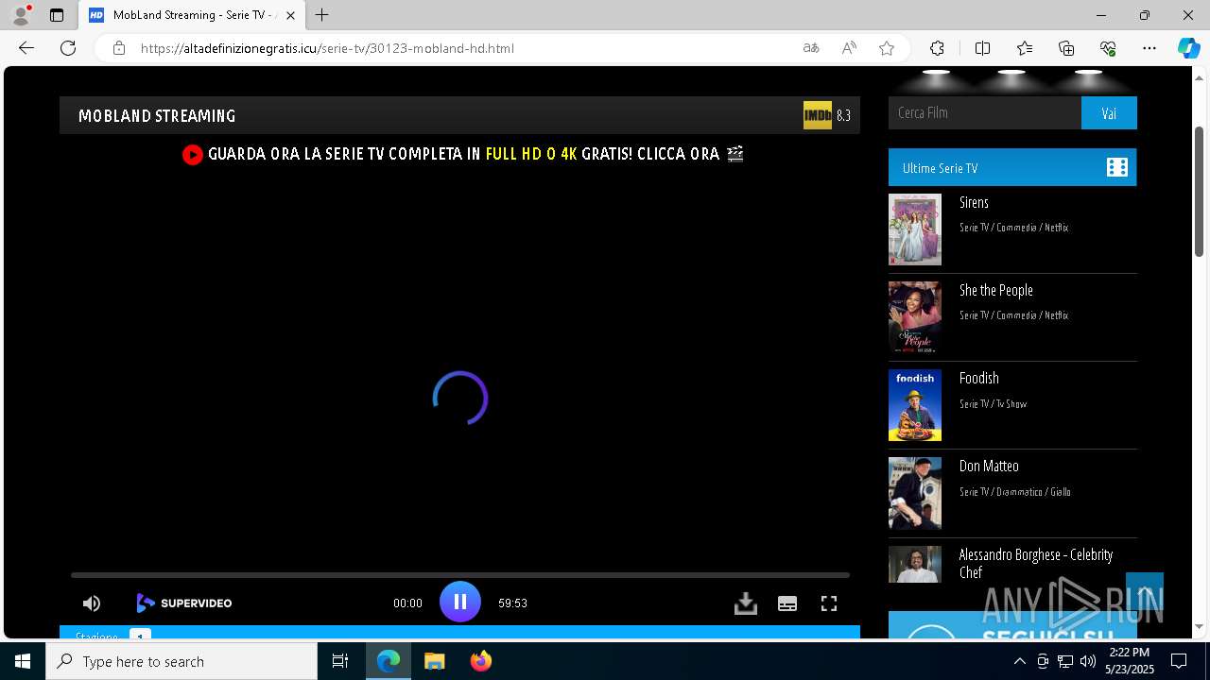Close the MobLand Streaming tab

(x=290, y=15)
